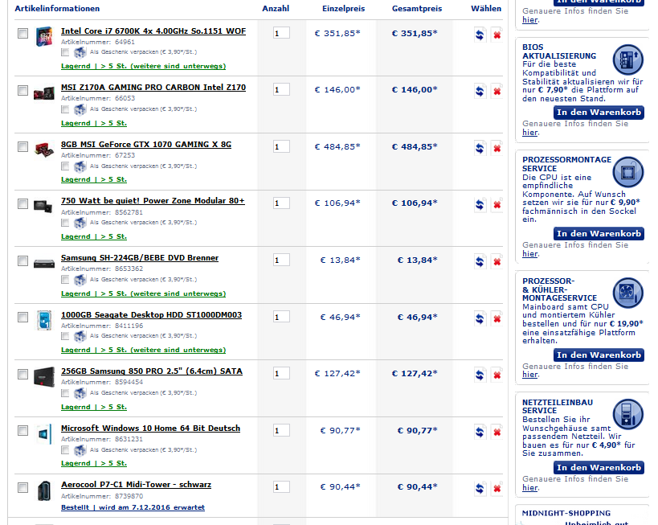Remove MSI GeForce GTX 1070 item
Screen dimensions: 658x525
(497, 148)
